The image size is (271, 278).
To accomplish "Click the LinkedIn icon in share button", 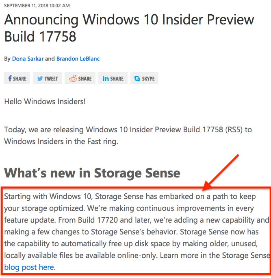I will (106, 79).
